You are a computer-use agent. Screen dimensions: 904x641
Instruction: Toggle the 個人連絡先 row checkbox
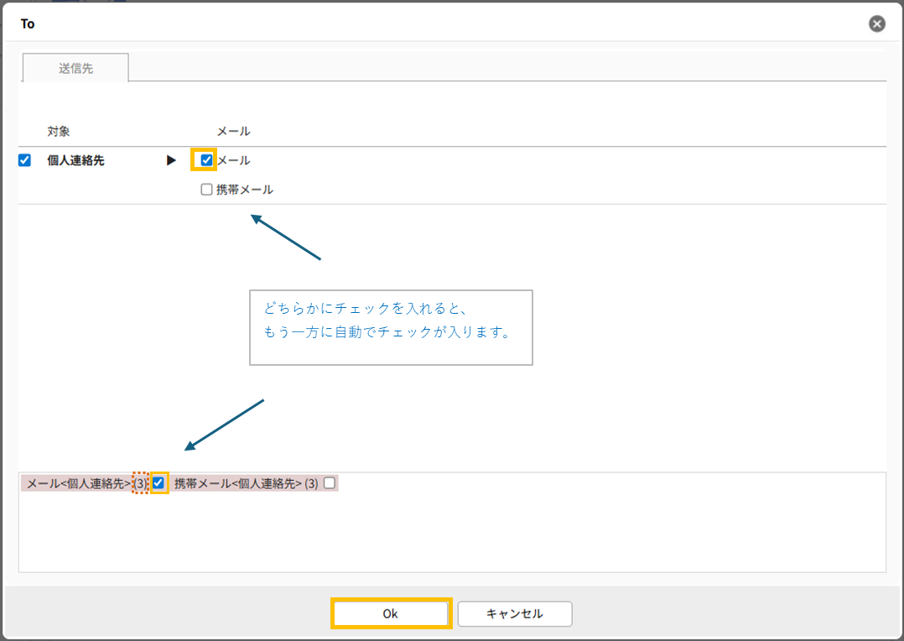click(x=24, y=160)
